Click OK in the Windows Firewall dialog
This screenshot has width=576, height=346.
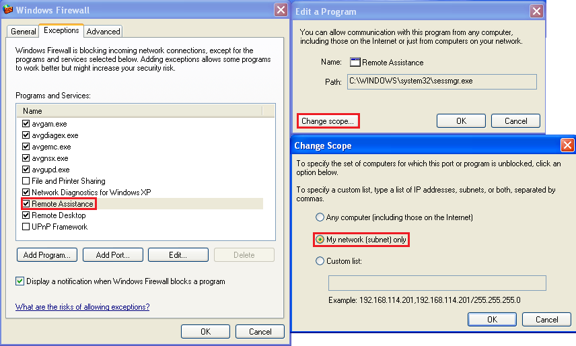pos(205,332)
